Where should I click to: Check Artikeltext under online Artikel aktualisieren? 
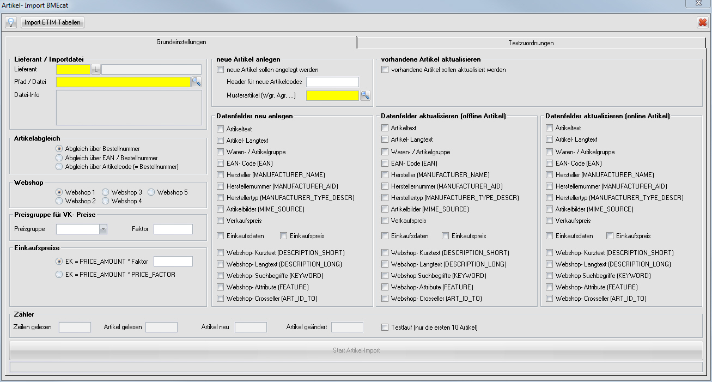(x=550, y=128)
